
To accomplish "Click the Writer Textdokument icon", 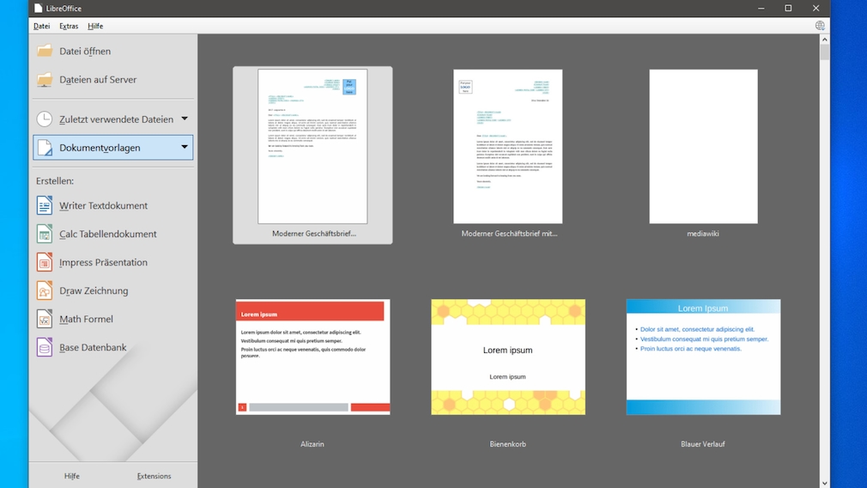I will click(45, 205).
